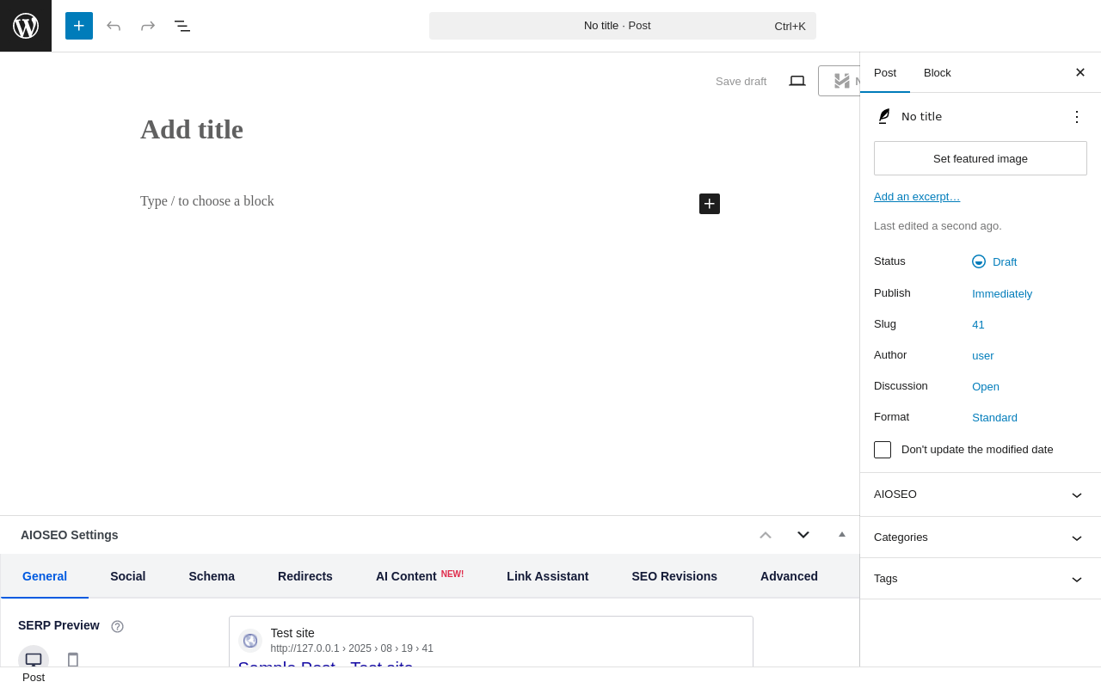The image size is (1101, 688).
Task: Change the post Format Standard
Action: [994, 417]
